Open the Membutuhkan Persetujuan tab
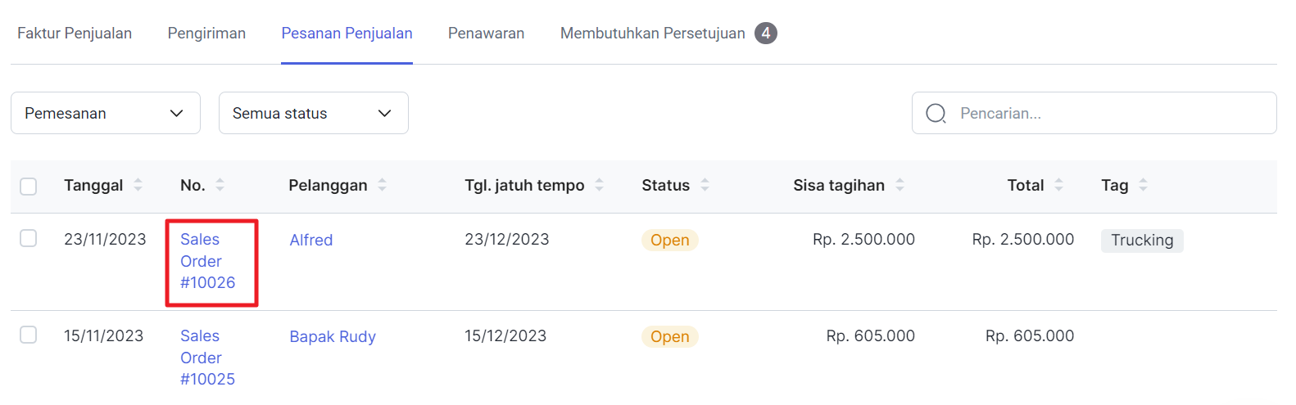This screenshot has height=405, width=1296. click(x=653, y=34)
